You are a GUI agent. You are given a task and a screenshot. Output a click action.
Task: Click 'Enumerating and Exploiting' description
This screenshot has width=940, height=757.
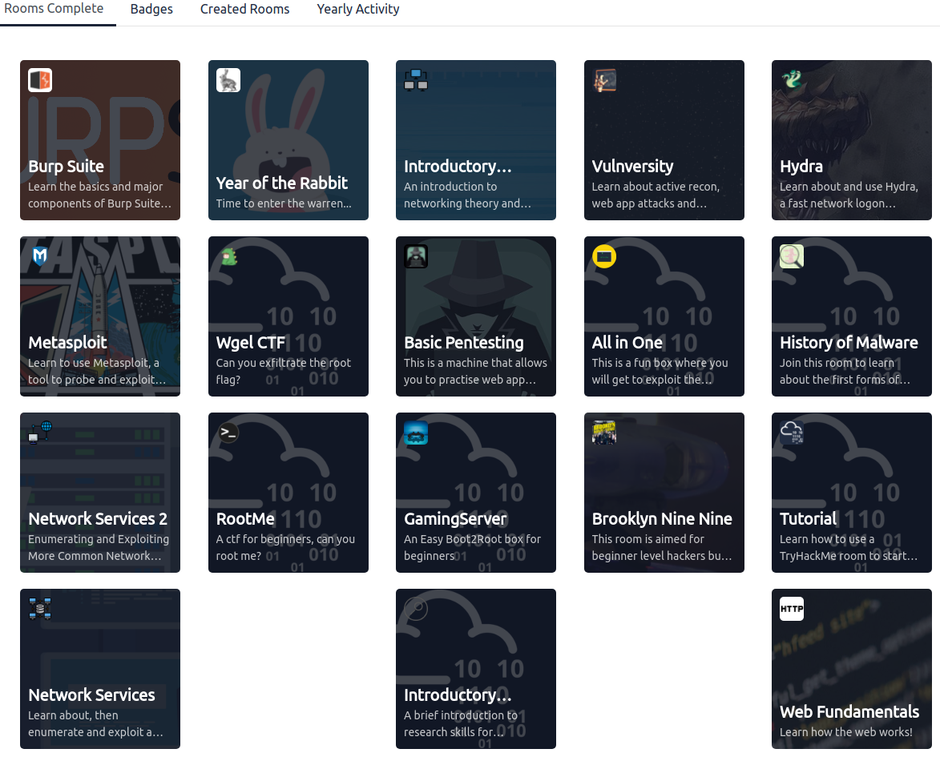click(99, 547)
